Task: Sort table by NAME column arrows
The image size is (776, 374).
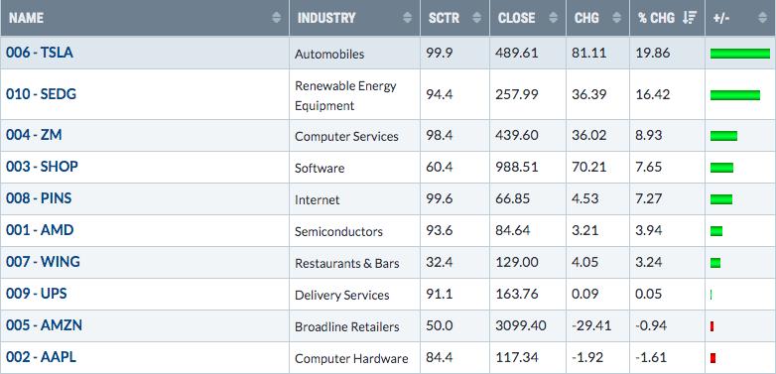Action: pos(276,18)
